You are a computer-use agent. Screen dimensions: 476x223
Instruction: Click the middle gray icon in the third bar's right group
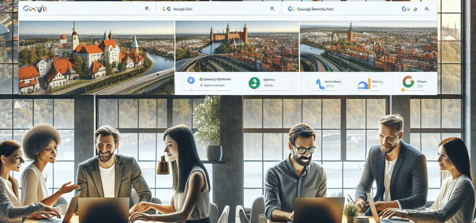pyautogui.click(x=416, y=9)
